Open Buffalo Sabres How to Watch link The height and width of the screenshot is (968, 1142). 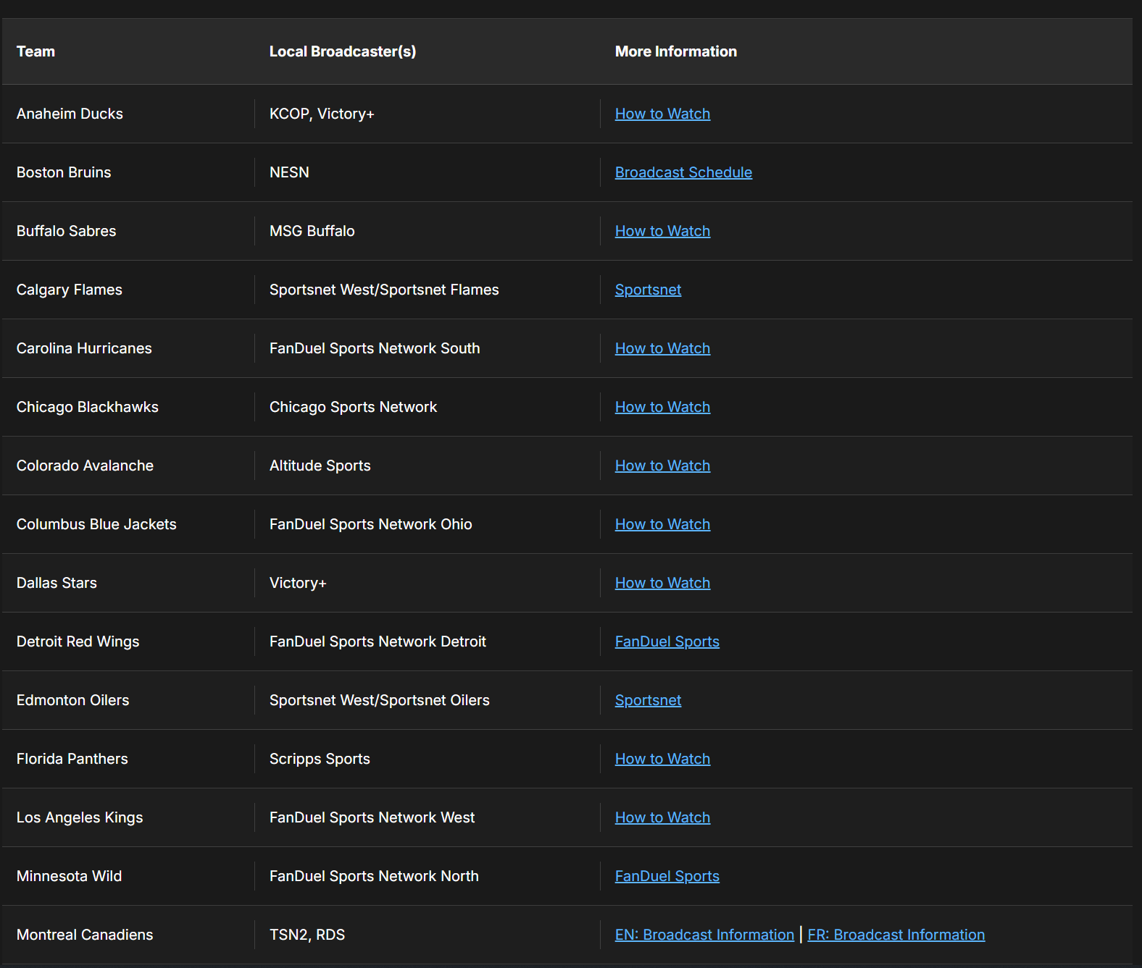tap(662, 231)
